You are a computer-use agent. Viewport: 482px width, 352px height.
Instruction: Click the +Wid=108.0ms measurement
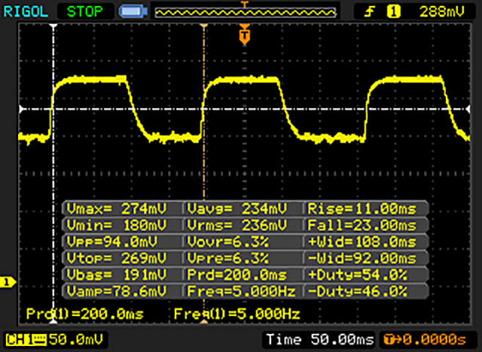[x=362, y=242]
